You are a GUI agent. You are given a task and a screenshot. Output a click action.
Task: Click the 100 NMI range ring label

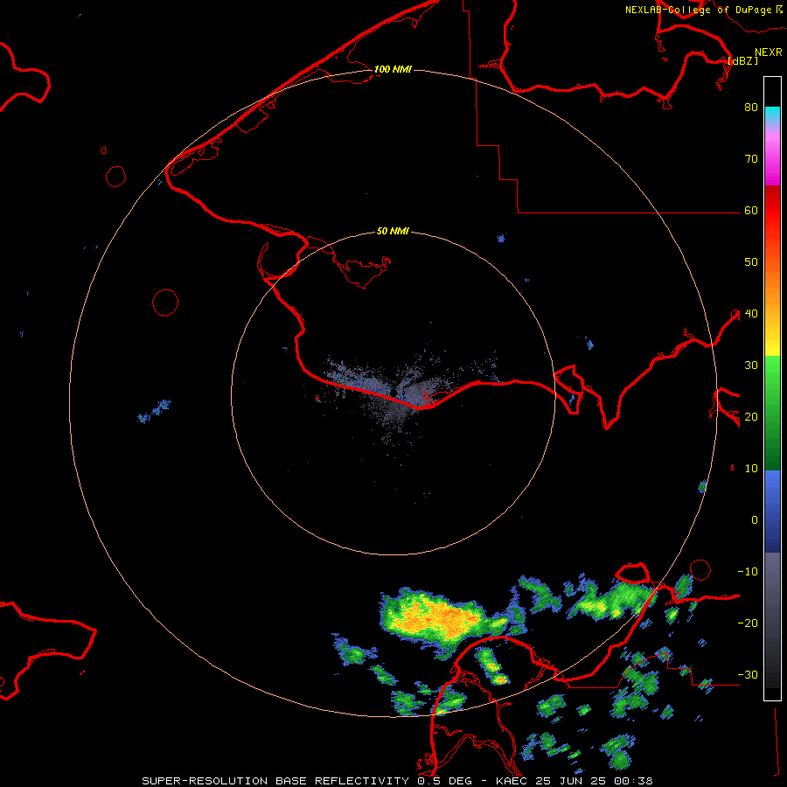[x=393, y=69]
